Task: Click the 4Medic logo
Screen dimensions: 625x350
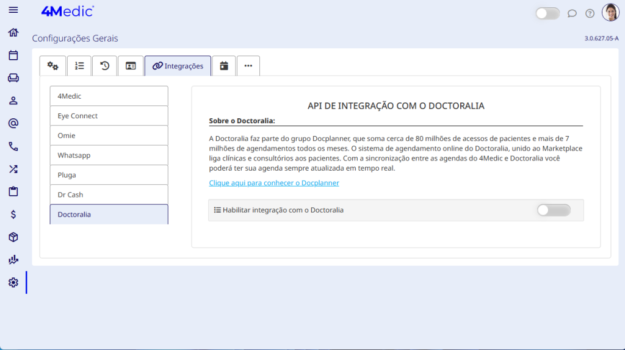Action: pos(67,11)
